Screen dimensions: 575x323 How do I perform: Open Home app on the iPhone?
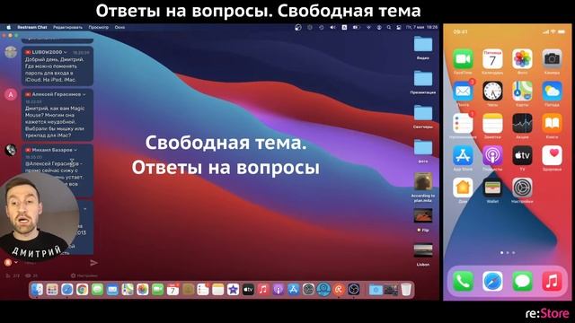coord(463,188)
